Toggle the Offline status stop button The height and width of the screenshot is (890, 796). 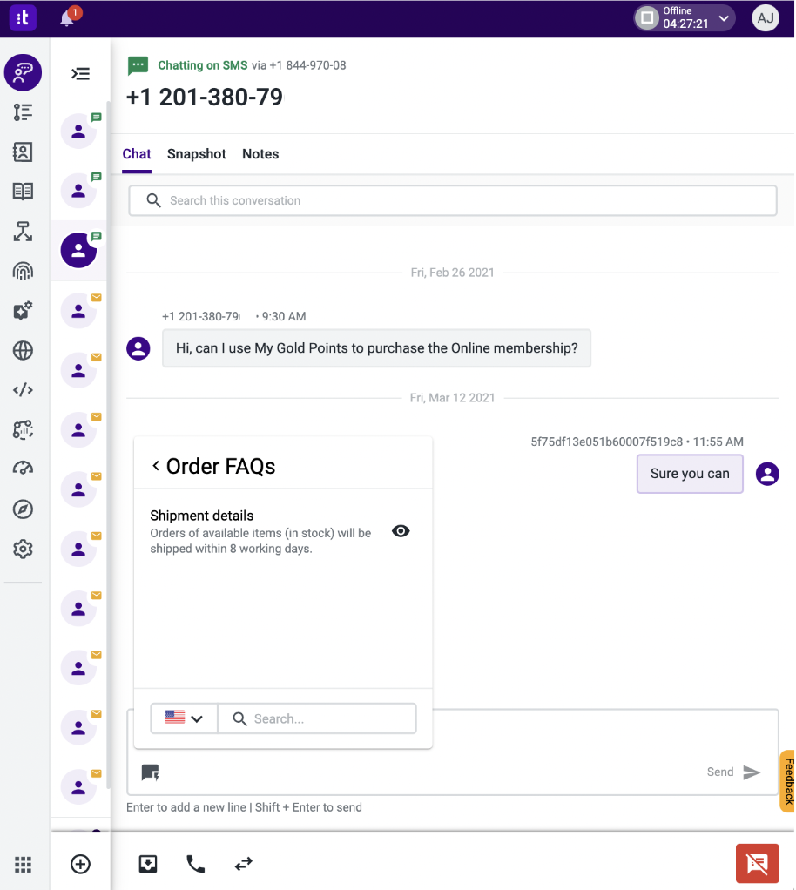647,17
